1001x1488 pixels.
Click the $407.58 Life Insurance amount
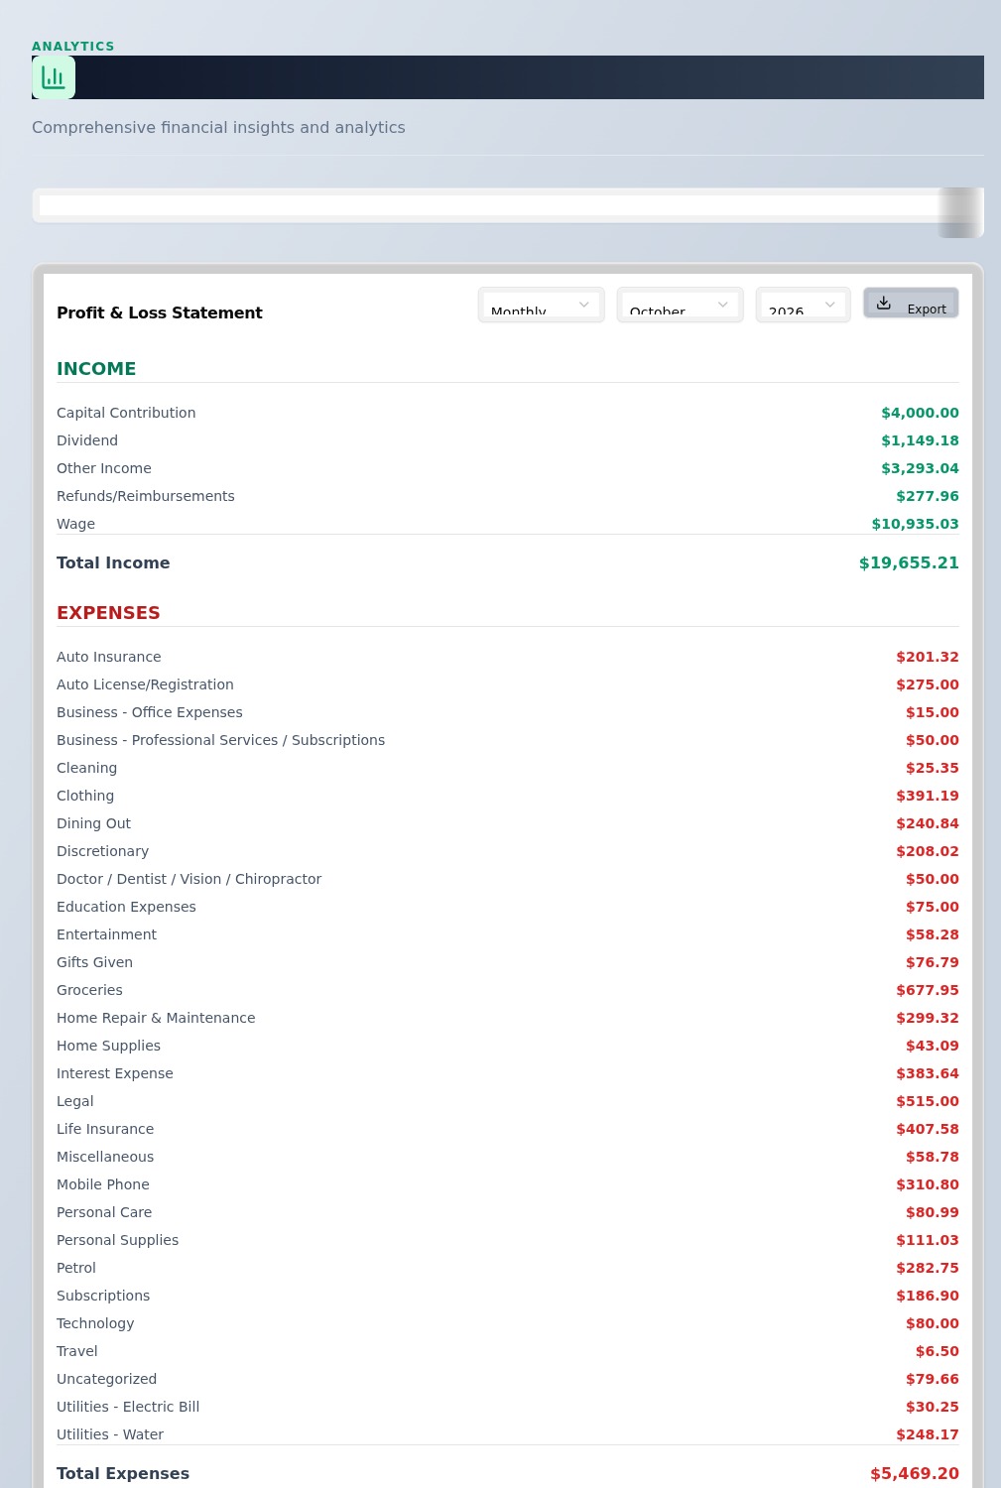tap(928, 1129)
